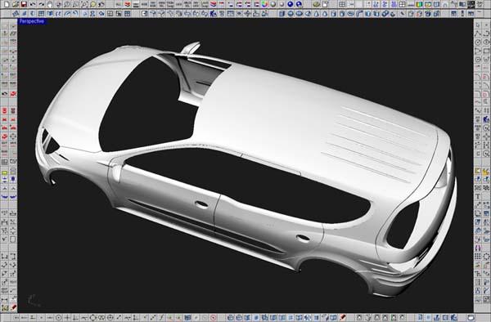Undo the last action

(x=33, y=4)
